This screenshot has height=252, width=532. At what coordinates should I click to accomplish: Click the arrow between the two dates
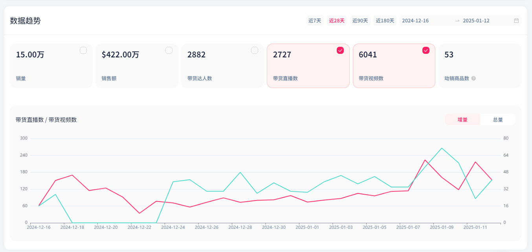click(457, 21)
